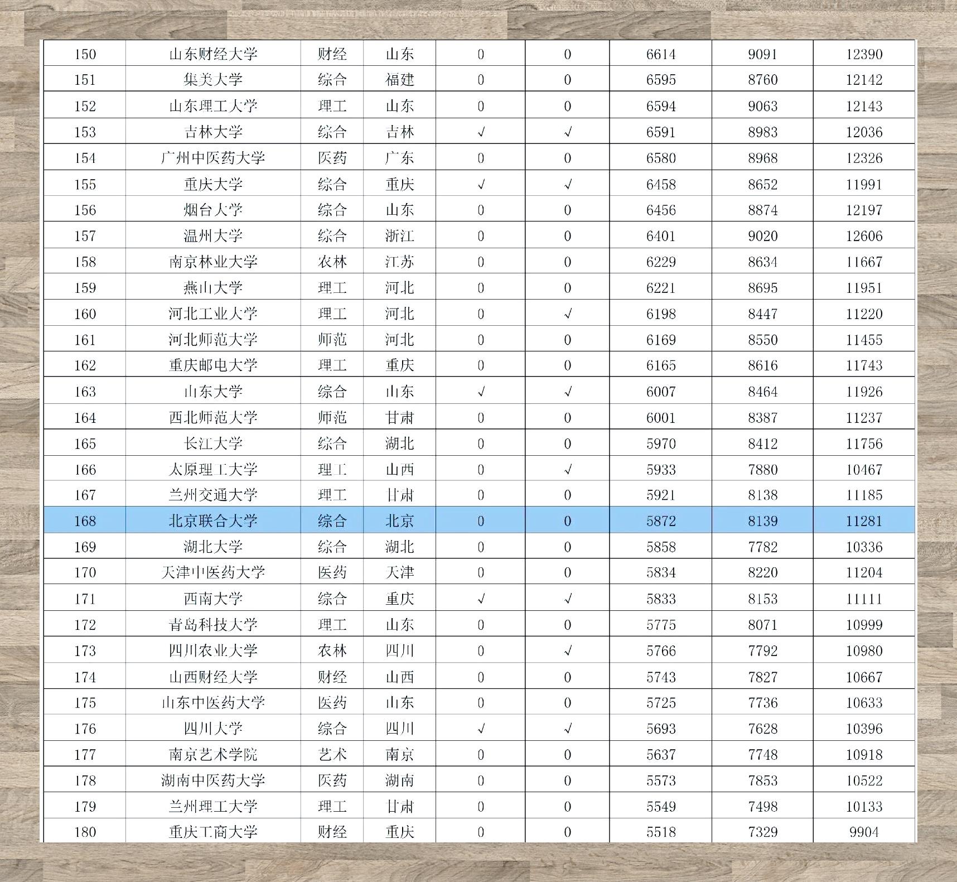The height and width of the screenshot is (882, 957).
Task: Click the value "6614"
Action: click(x=661, y=54)
